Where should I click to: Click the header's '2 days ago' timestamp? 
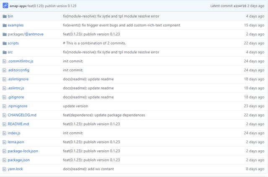(x=256, y=6)
